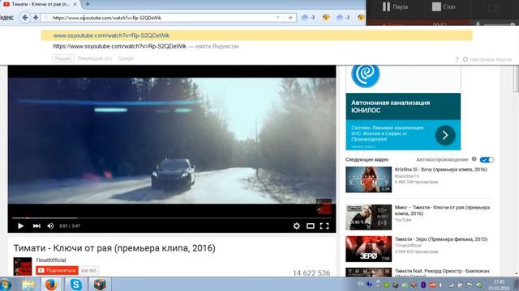Screen dimensions: 519x291
Task: Open the address bar history dropdown
Action: pos(277,18)
